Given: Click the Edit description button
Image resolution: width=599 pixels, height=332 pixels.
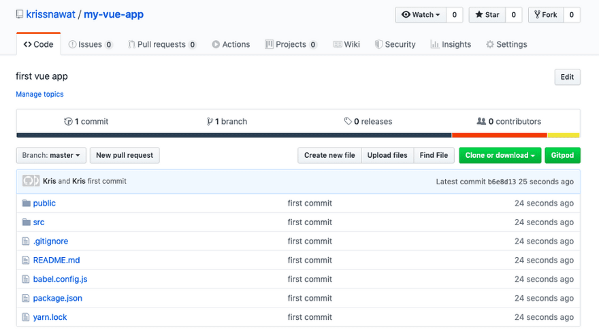Looking at the screenshot, I should (x=567, y=77).
